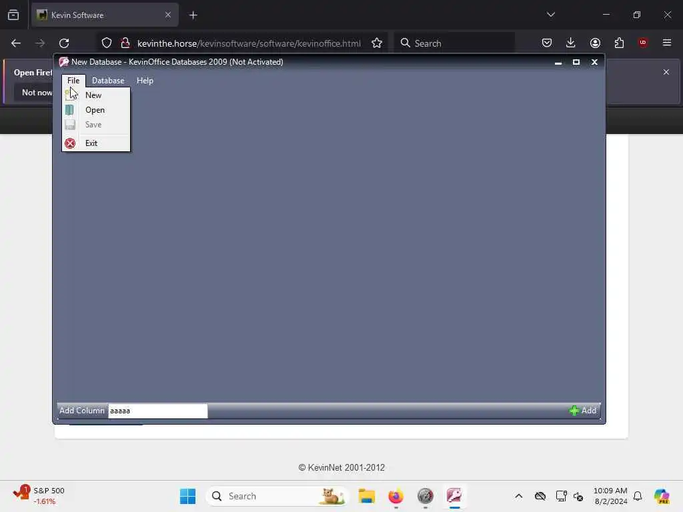Go back in Firefox browser

click(x=16, y=43)
